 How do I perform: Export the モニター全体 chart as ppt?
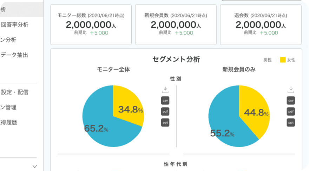pos(165,123)
